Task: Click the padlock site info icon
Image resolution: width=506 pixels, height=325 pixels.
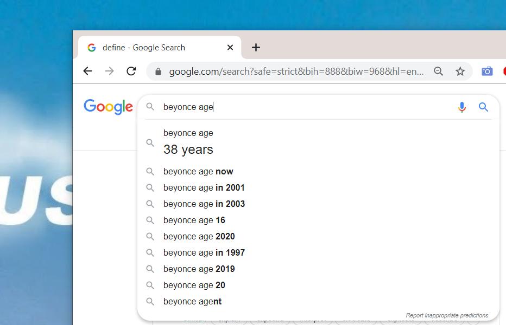Action: (158, 71)
